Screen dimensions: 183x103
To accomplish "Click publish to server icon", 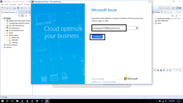I will click(x=170, y=70).
